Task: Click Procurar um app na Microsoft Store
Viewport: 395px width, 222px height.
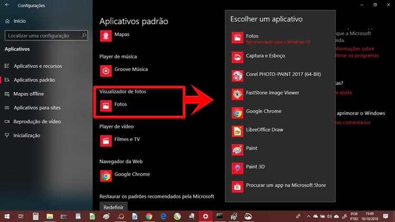Action: tap(284, 185)
